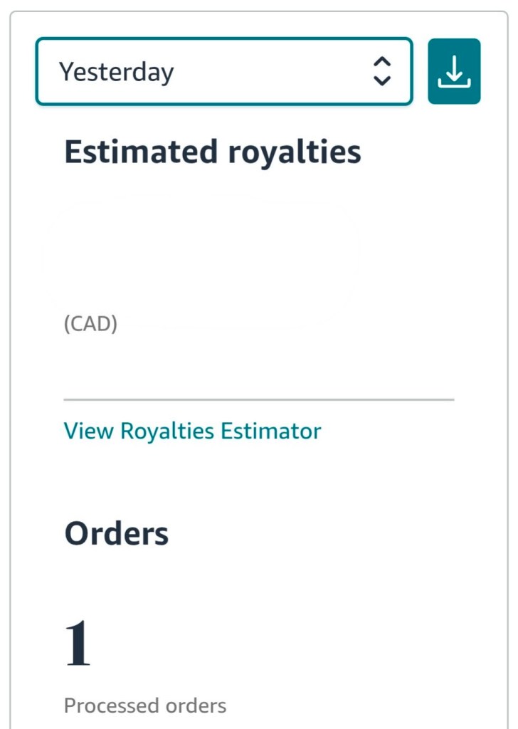The image size is (518, 729).
Task: Click the word royalties in bold heading
Action: (295, 152)
